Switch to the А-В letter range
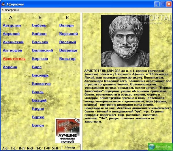Image resolution: width=173 pixels, height=151 pixels. pos(5,148)
